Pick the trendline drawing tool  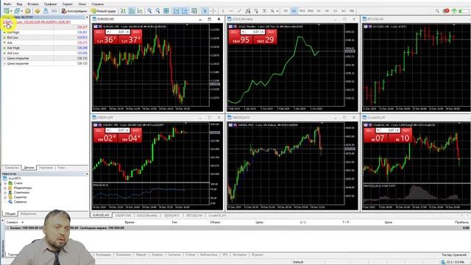click(239, 11)
